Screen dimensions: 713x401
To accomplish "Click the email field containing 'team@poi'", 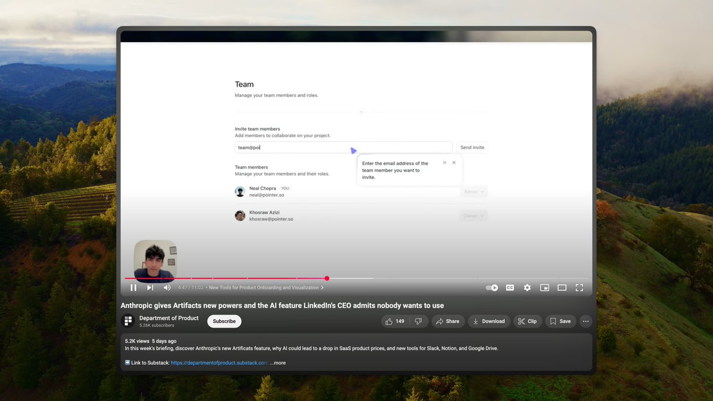I will (x=343, y=147).
